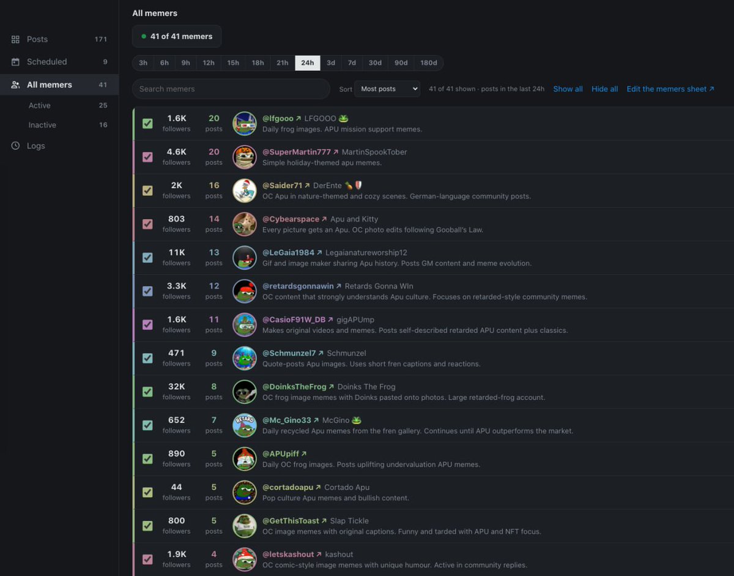Toggle the @LeGaia1984 row checkbox
Screen dimensions: 734x576
pos(147,258)
